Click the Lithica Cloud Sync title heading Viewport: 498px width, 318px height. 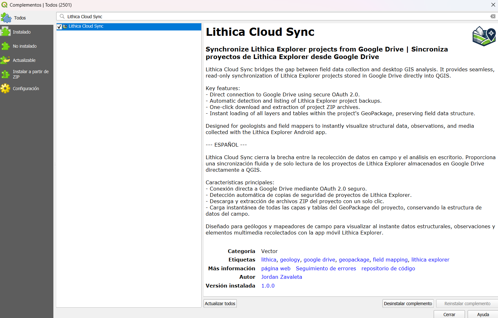coord(260,32)
